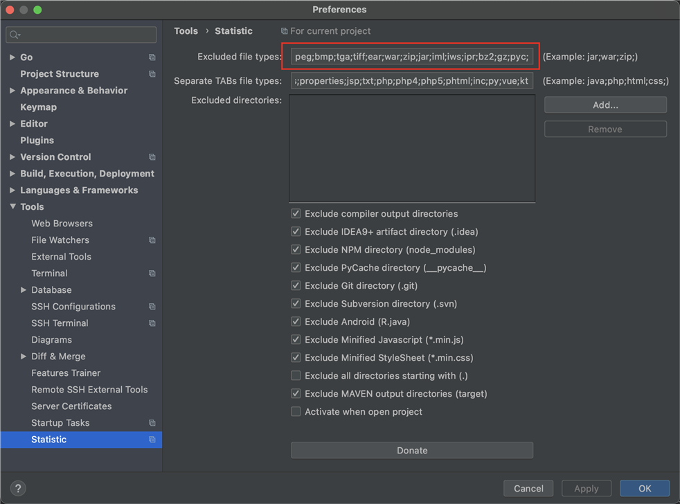Check Activate when open project
The height and width of the screenshot is (504, 680).
point(296,412)
